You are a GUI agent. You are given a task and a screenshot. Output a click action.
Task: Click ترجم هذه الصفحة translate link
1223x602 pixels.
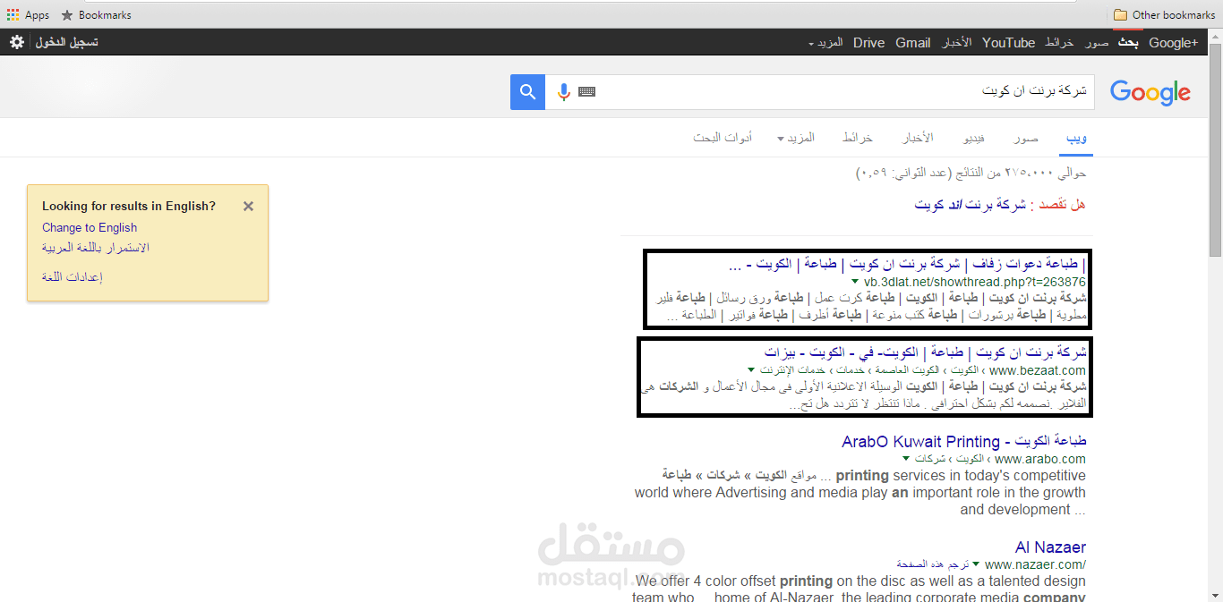coord(933,564)
